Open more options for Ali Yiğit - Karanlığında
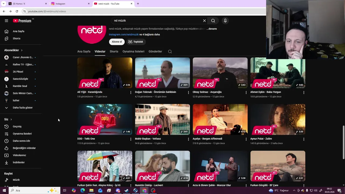Screen dimensions: 345x194 (x=131, y=92)
